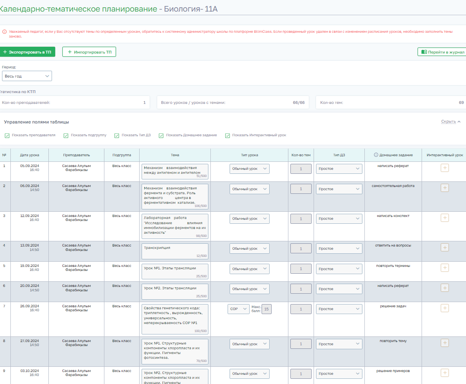Click Экспортировать в ТП button
Screen dimensions: 466x384
27,52
